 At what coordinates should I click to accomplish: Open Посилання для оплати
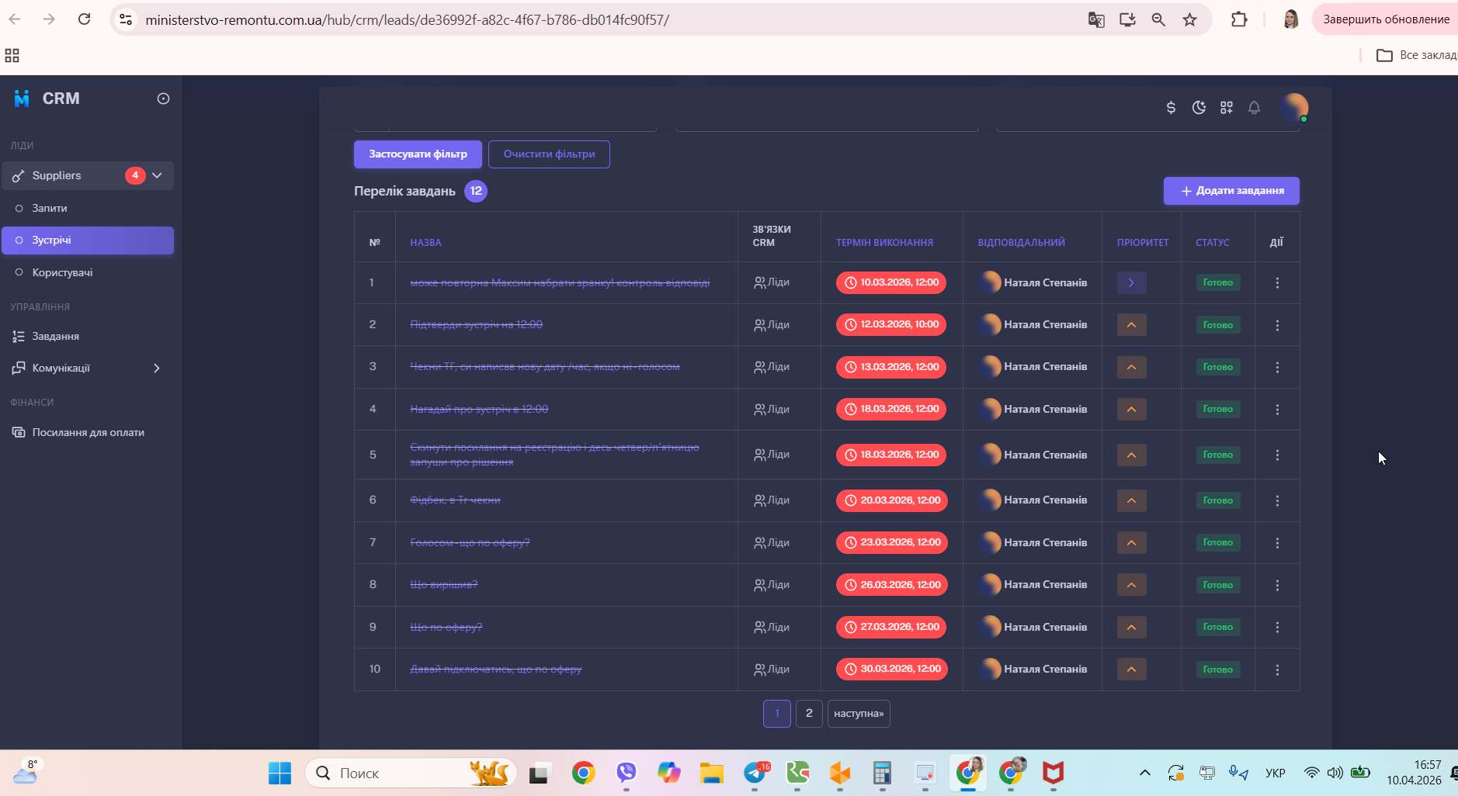[x=88, y=432]
